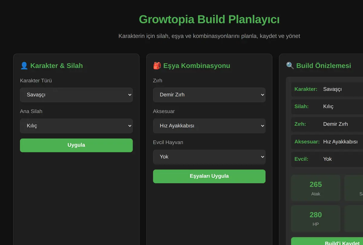Image resolution: width=363 pixels, height=245 pixels.
Task: Click the Eşyaları Uygula button
Action: point(209,176)
